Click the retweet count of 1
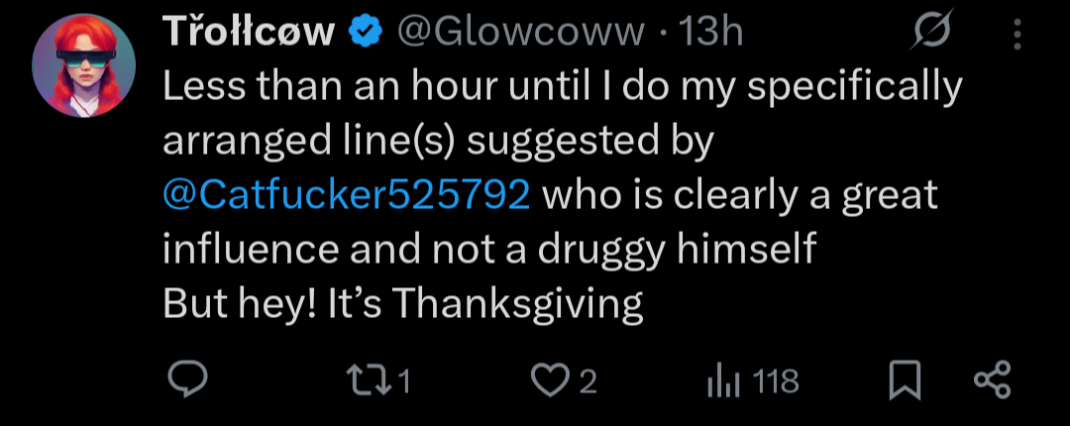 point(403,381)
